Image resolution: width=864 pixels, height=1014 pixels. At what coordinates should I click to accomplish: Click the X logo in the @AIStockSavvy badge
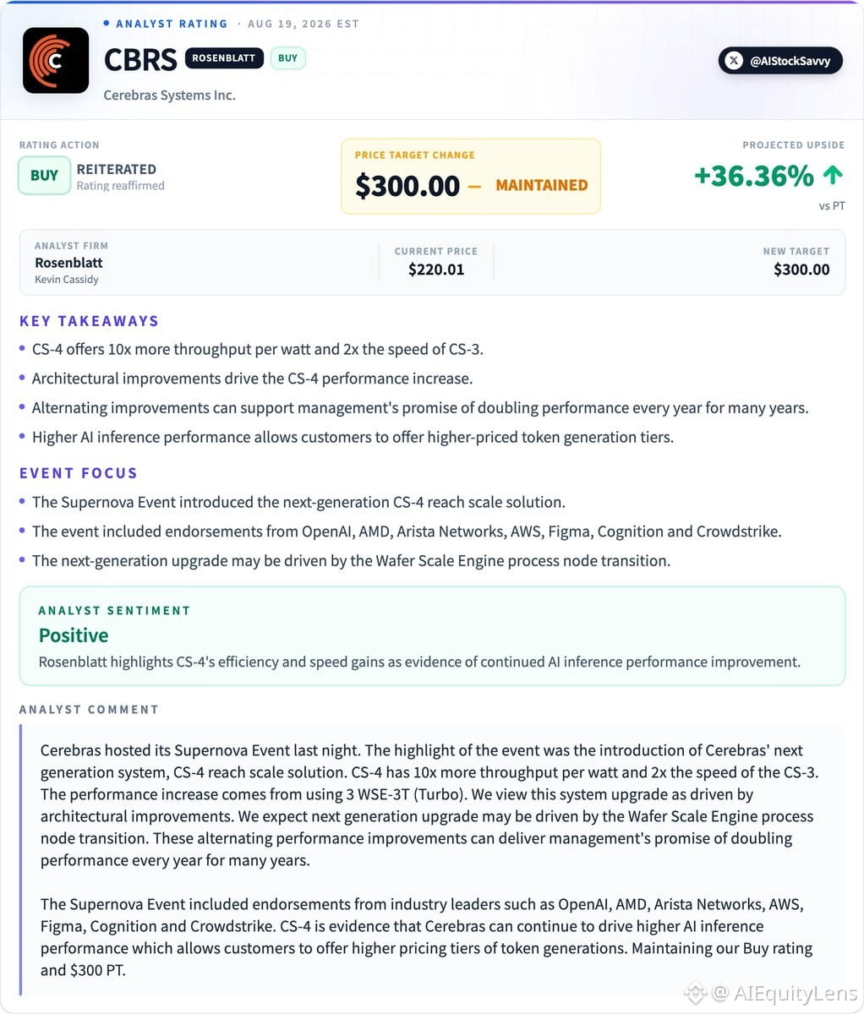[x=735, y=61]
